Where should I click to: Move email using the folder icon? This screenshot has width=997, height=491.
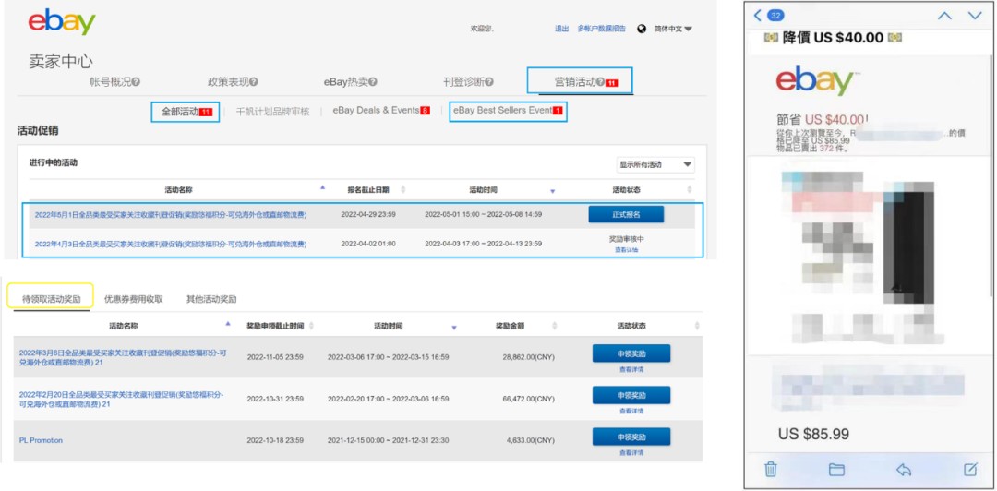(836, 470)
